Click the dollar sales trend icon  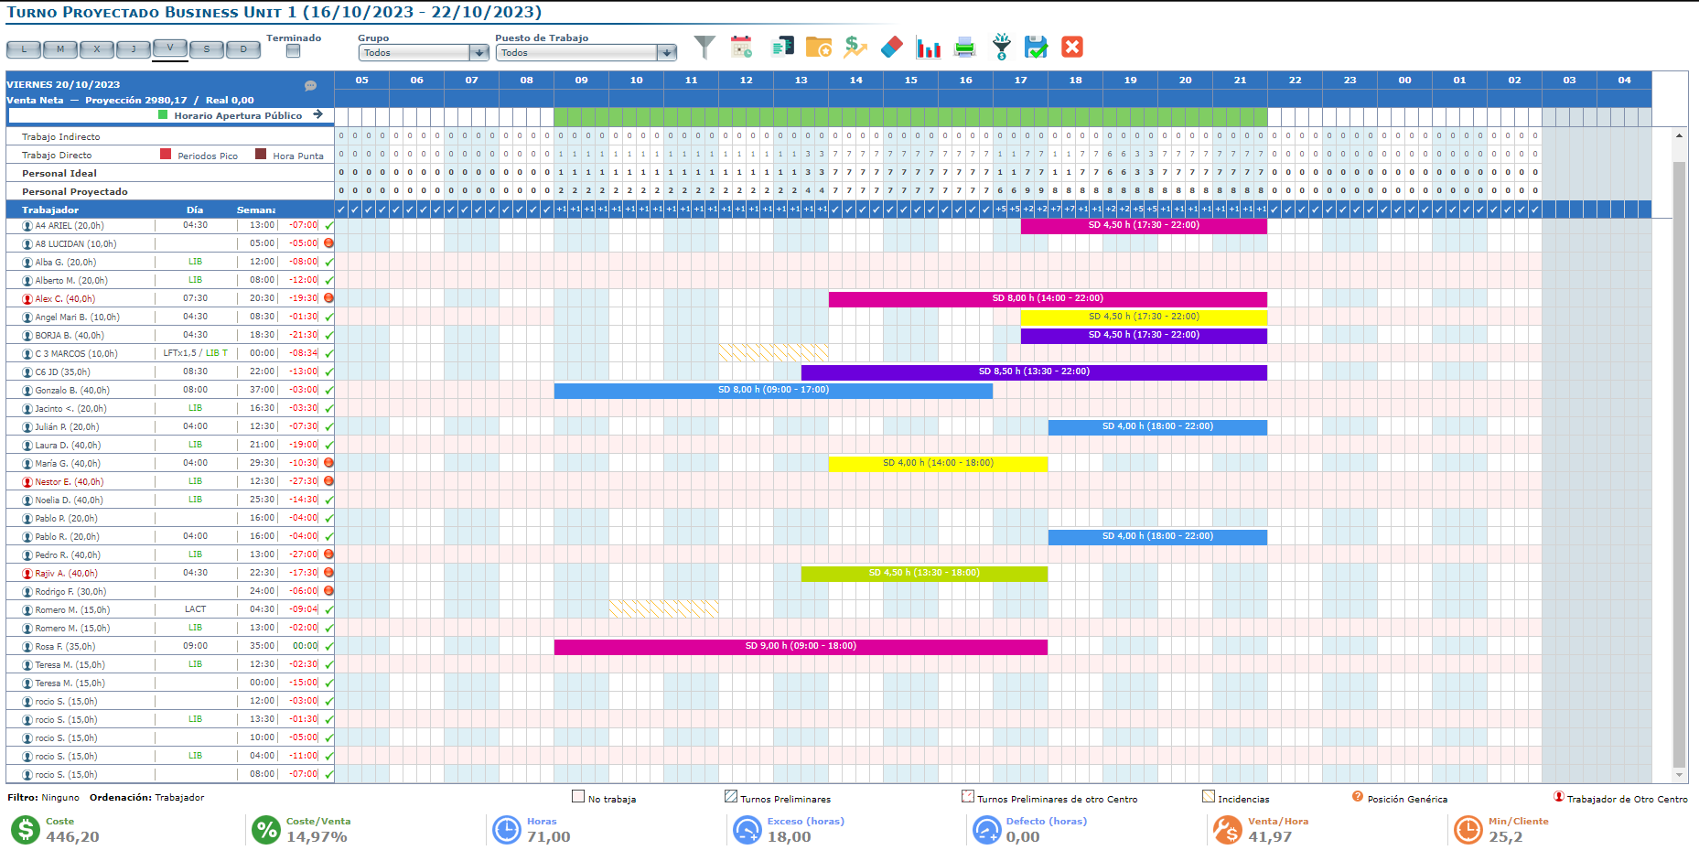[x=855, y=47]
